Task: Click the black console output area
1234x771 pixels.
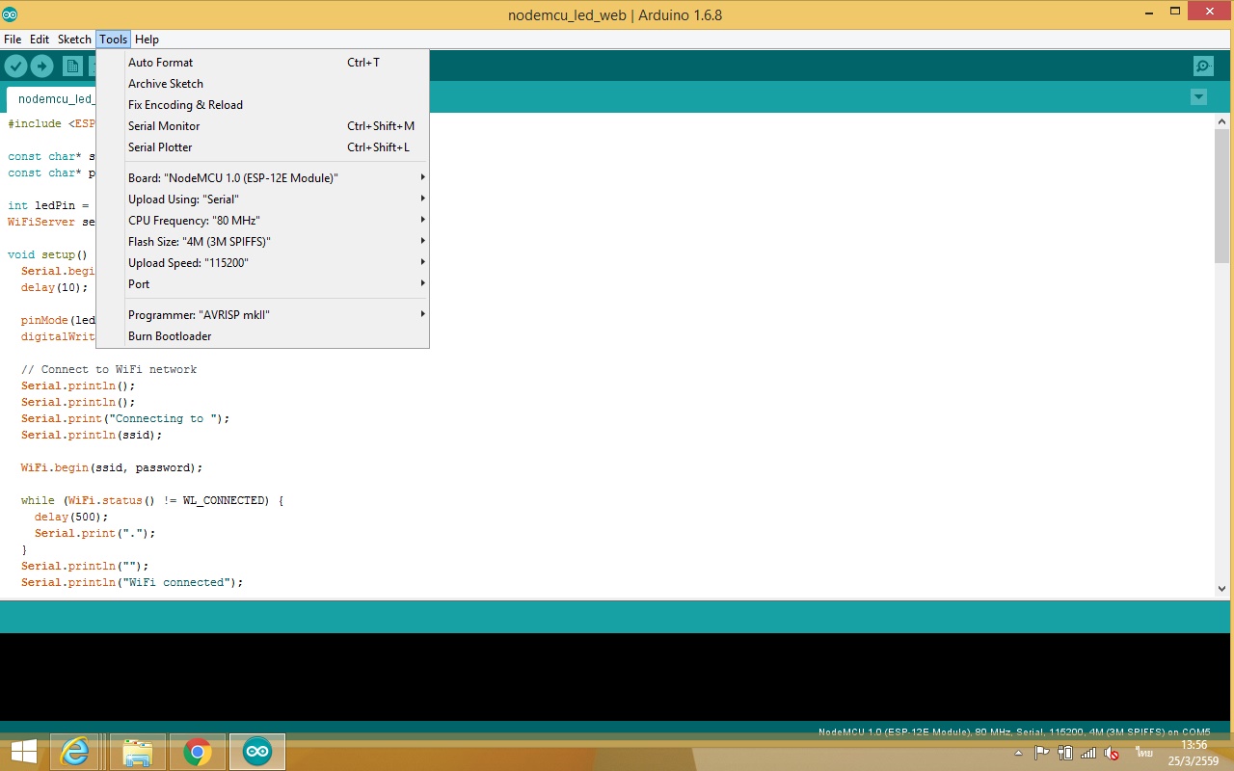Action: point(617,677)
